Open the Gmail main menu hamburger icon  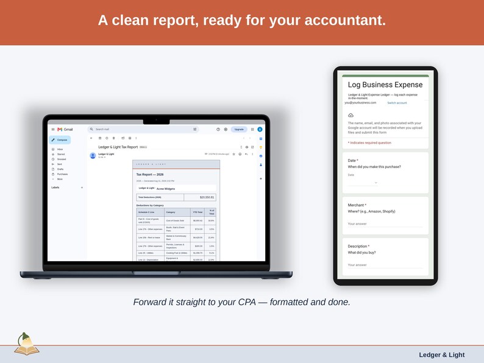coord(53,129)
